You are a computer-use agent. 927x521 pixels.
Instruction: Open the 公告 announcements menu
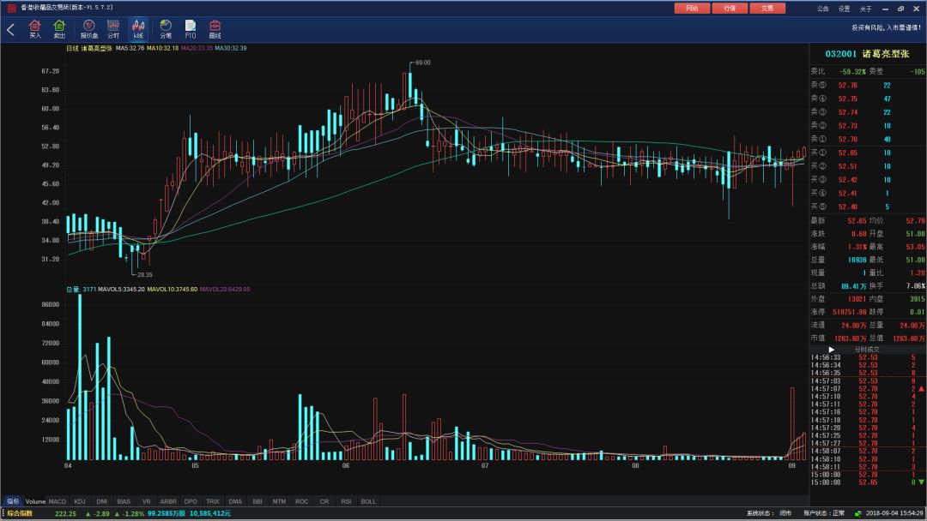coord(823,9)
